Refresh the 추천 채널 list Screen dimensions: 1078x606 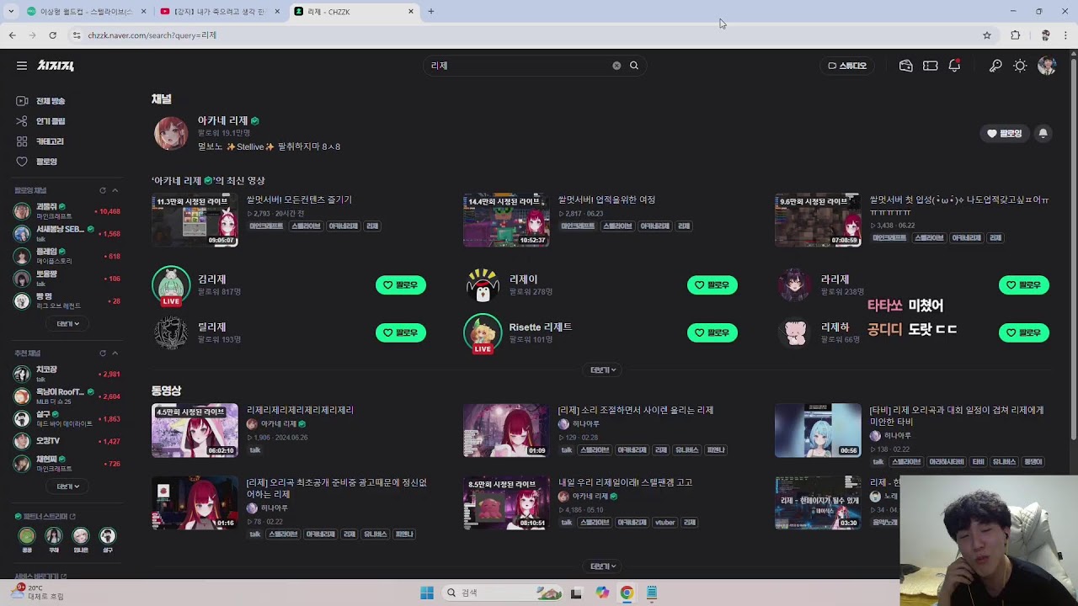tap(103, 353)
